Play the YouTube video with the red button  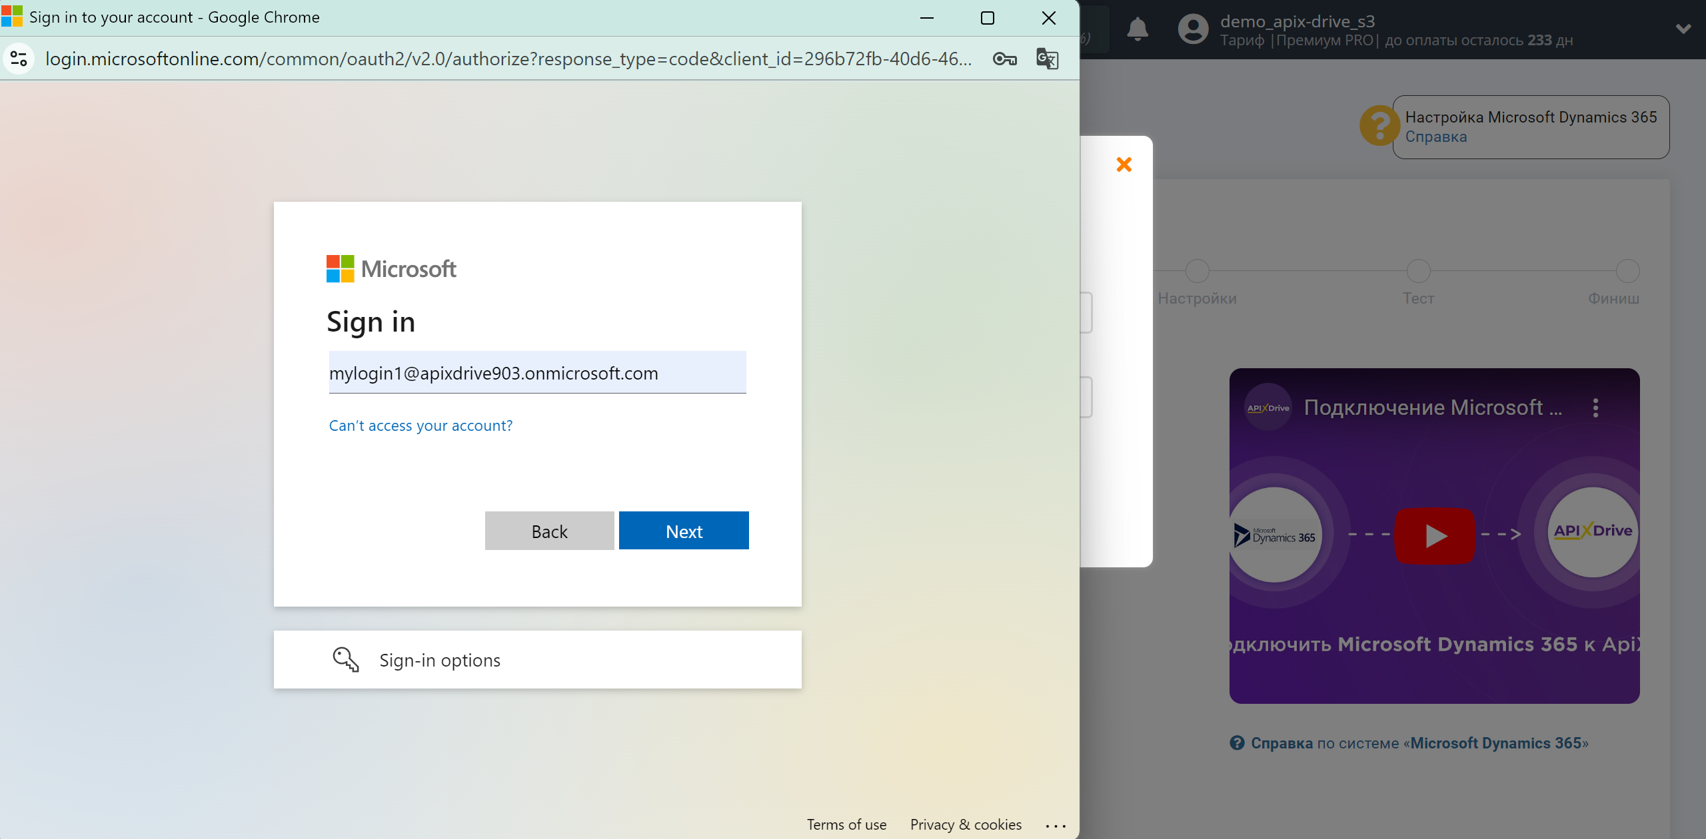1435,535
